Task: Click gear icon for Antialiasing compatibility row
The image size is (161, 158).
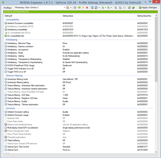Action: (6, 30)
